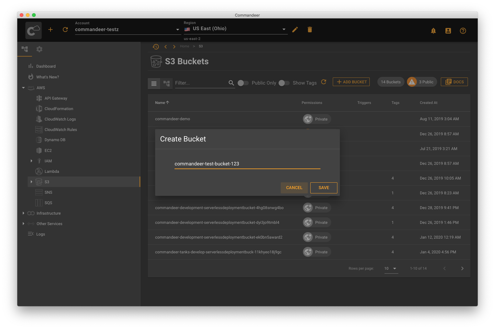Open CloudFormation service

pyautogui.click(x=59, y=109)
